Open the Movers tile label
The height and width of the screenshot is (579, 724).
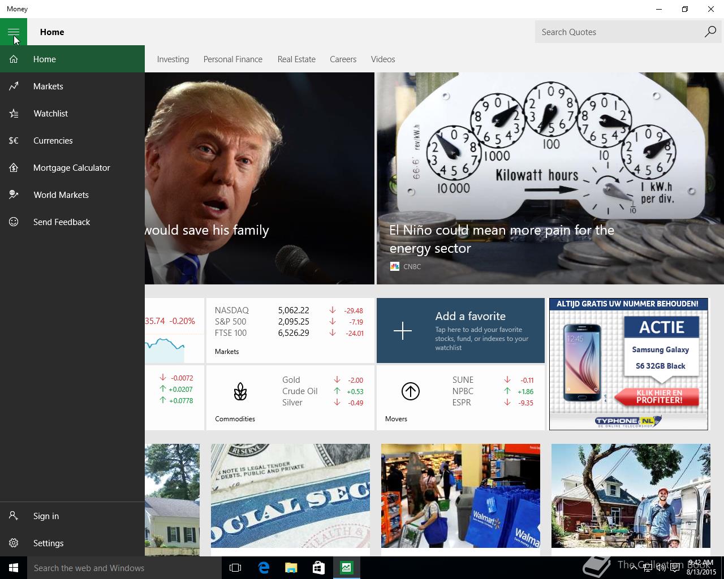(396, 419)
